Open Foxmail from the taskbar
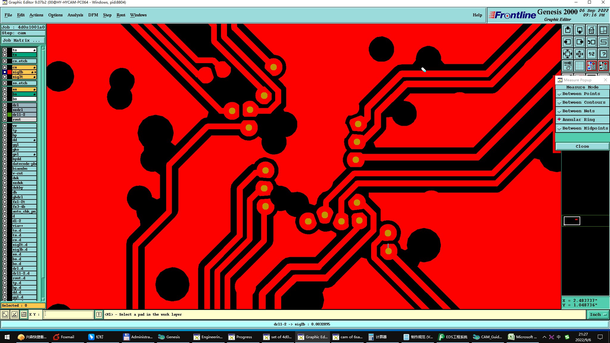Viewport: 610px width, 343px height. click(x=64, y=337)
